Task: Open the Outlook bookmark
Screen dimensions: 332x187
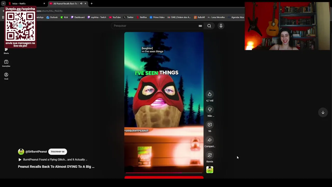Action: (x=52, y=17)
